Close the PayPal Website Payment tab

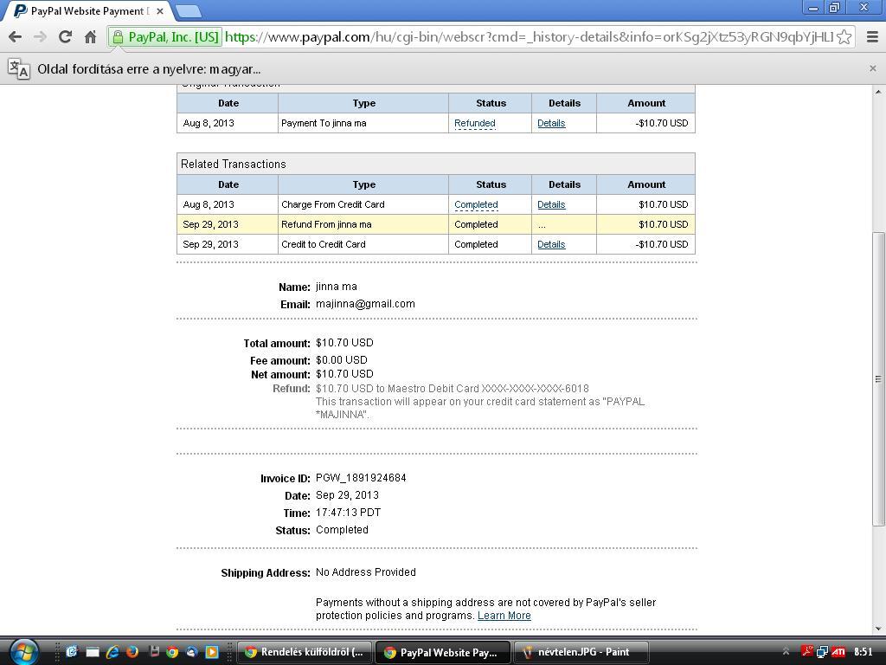(160, 10)
